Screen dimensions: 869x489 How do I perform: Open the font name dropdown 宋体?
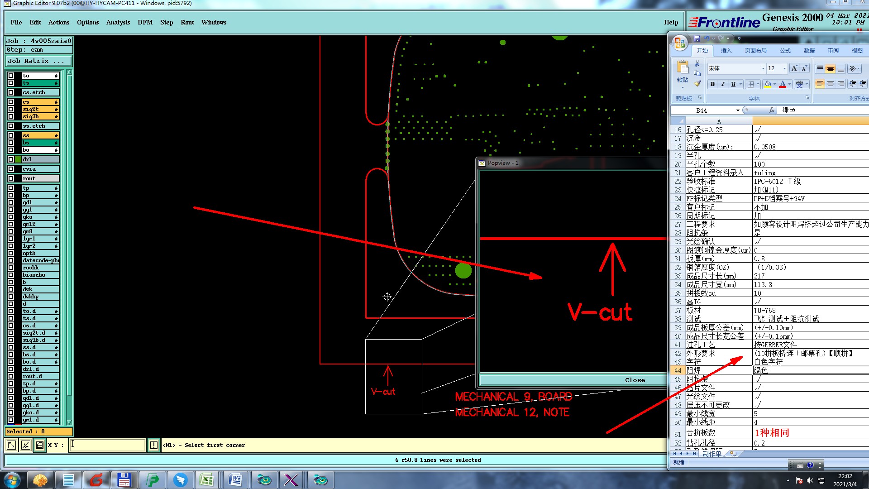763,68
